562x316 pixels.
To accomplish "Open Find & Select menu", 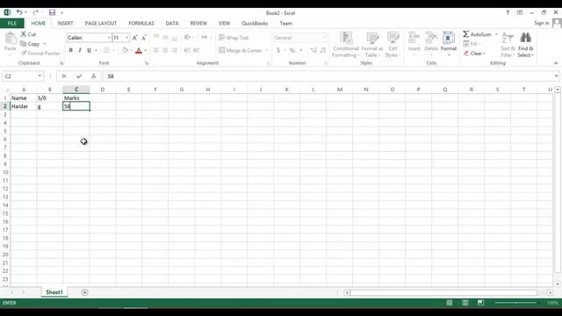I will pos(525,45).
